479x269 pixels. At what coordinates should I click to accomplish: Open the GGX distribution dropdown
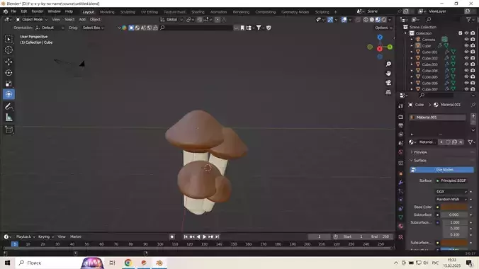451,191
